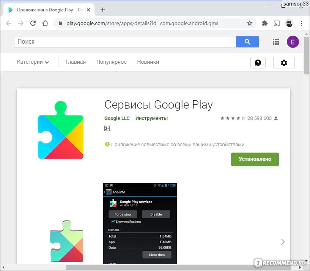Click the star rating 28 598 600
This screenshot has height=271, width=310.
click(x=249, y=118)
